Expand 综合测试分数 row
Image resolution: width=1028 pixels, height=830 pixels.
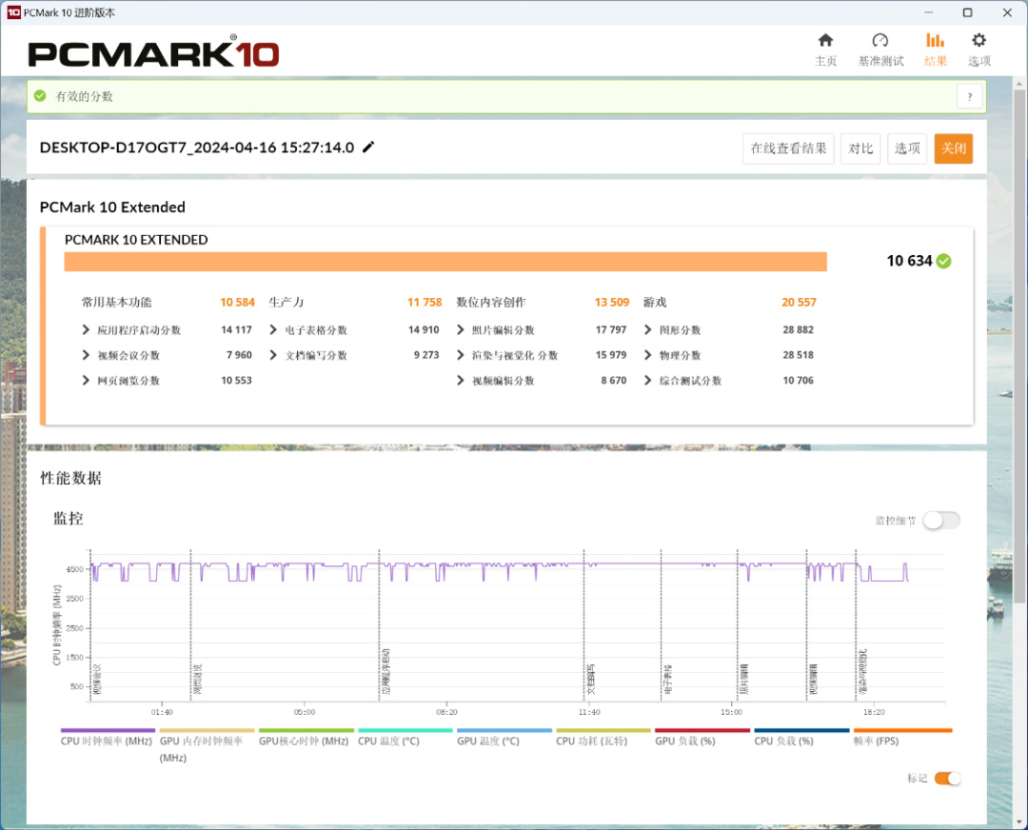click(648, 380)
